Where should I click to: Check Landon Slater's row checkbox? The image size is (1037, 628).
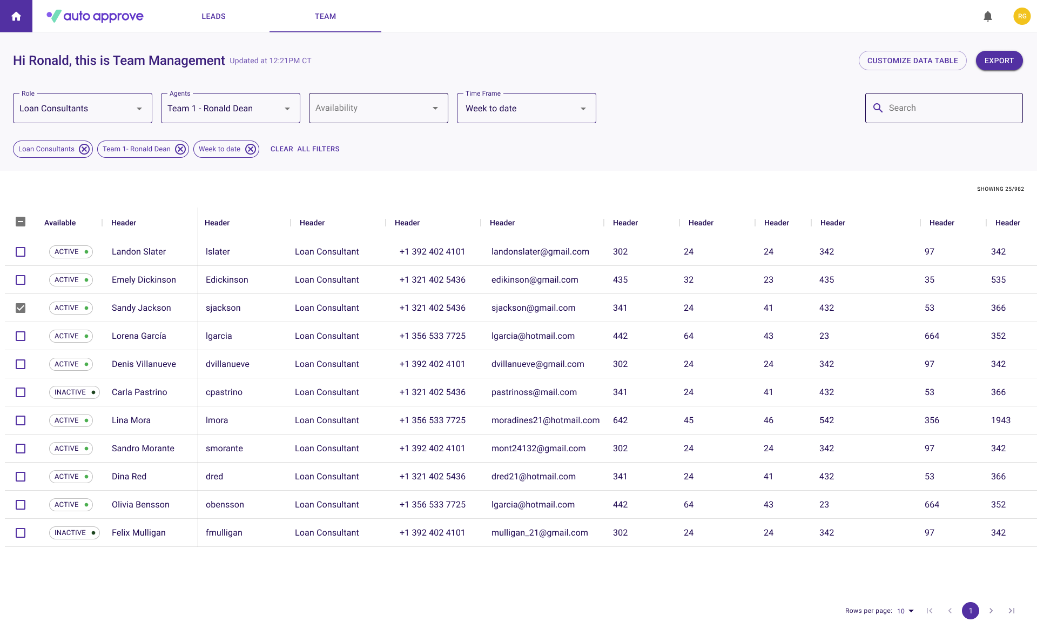click(21, 252)
